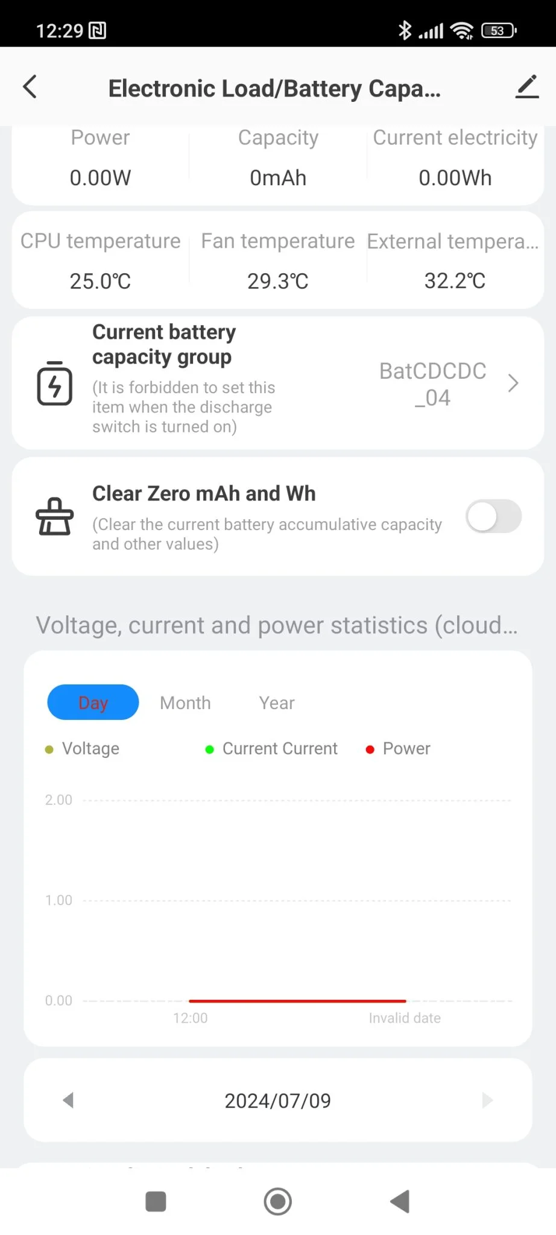Tap the Clear Zero broom icon
This screenshot has width=556, height=1235.
(x=55, y=516)
